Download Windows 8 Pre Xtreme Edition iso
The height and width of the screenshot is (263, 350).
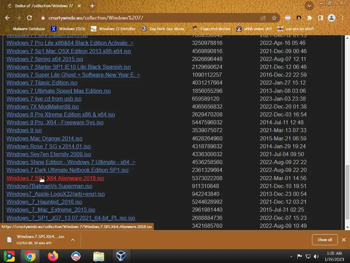tap(61, 114)
